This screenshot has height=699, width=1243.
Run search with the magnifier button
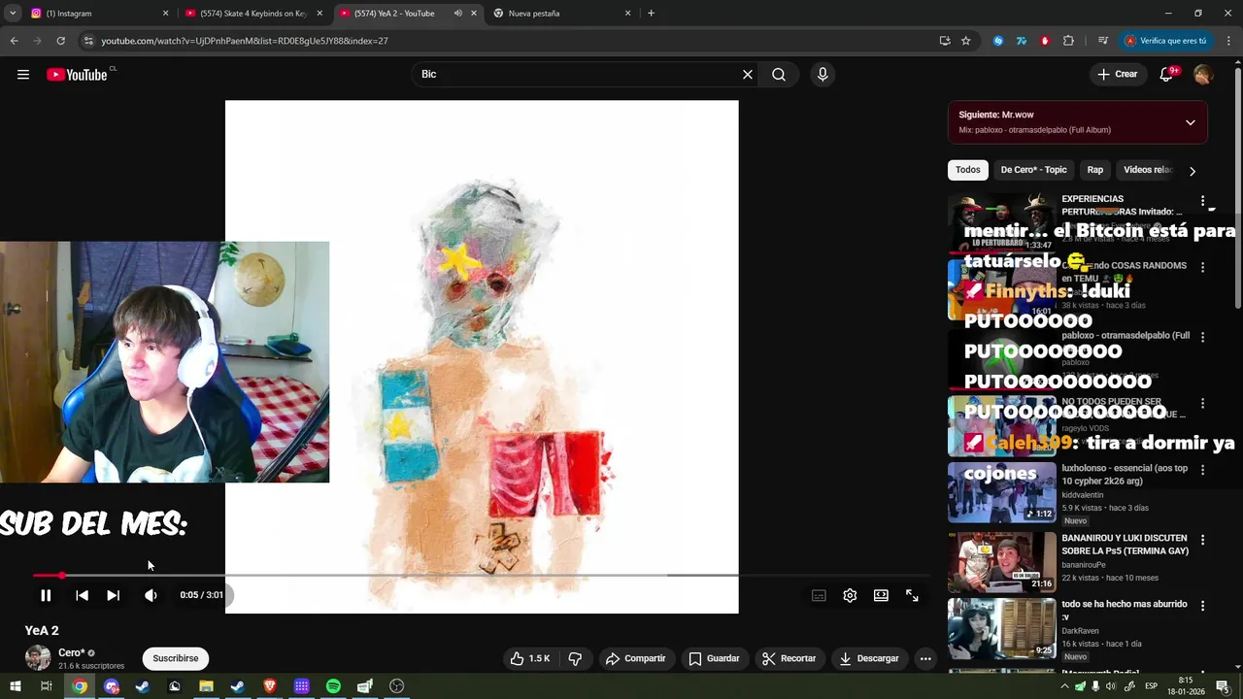(x=779, y=75)
